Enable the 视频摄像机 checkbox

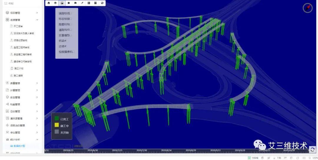[73, 52]
